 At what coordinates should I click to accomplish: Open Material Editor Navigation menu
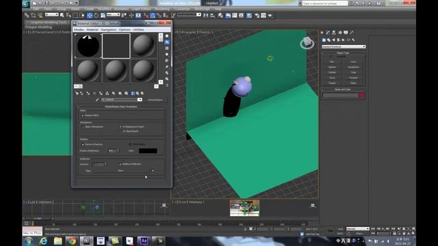(108, 29)
